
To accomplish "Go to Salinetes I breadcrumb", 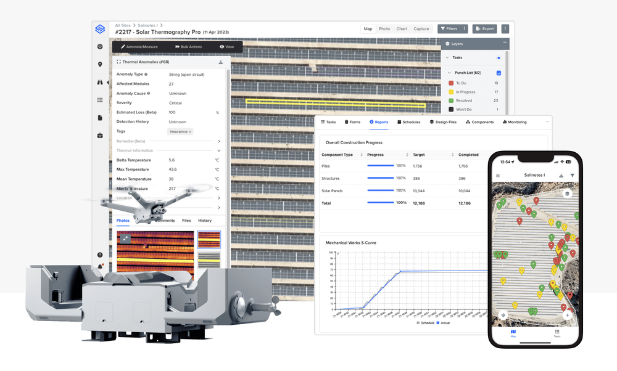I will (147, 25).
